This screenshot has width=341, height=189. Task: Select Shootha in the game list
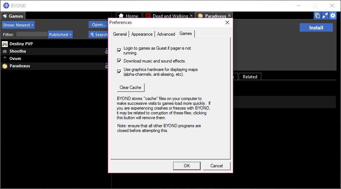pyautogui.click(x=54, y=51)
